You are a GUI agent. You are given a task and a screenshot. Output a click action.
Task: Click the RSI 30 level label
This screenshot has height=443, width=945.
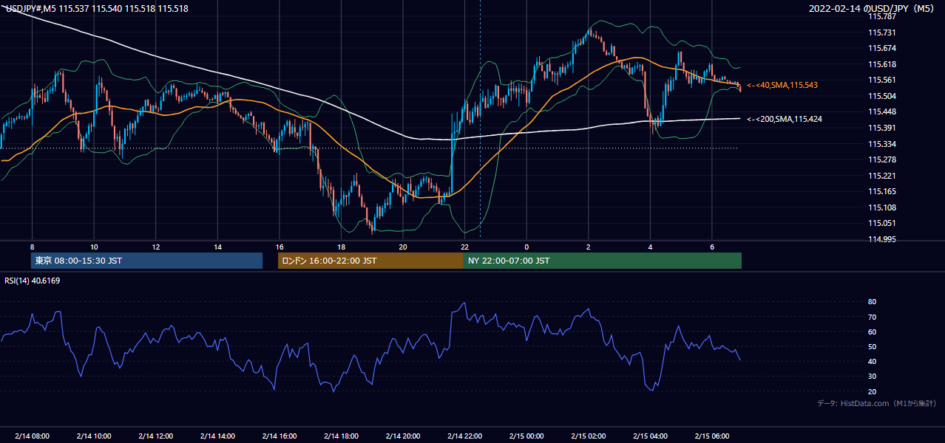coord(872,377)
